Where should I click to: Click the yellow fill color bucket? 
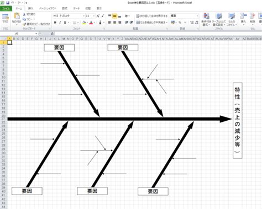point(84,23)
